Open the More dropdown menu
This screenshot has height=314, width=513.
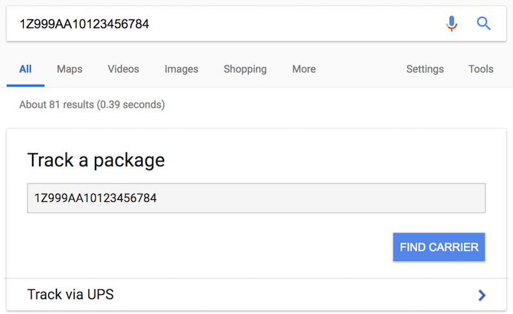pyautogui.click(x=304, y=69)
